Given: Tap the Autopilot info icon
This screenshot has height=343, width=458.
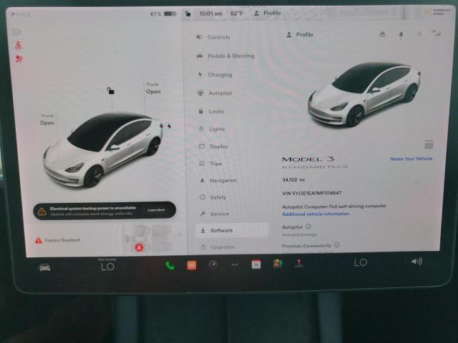Looking at the screenshot, I should pyautogui.click(x=308, y=227).
